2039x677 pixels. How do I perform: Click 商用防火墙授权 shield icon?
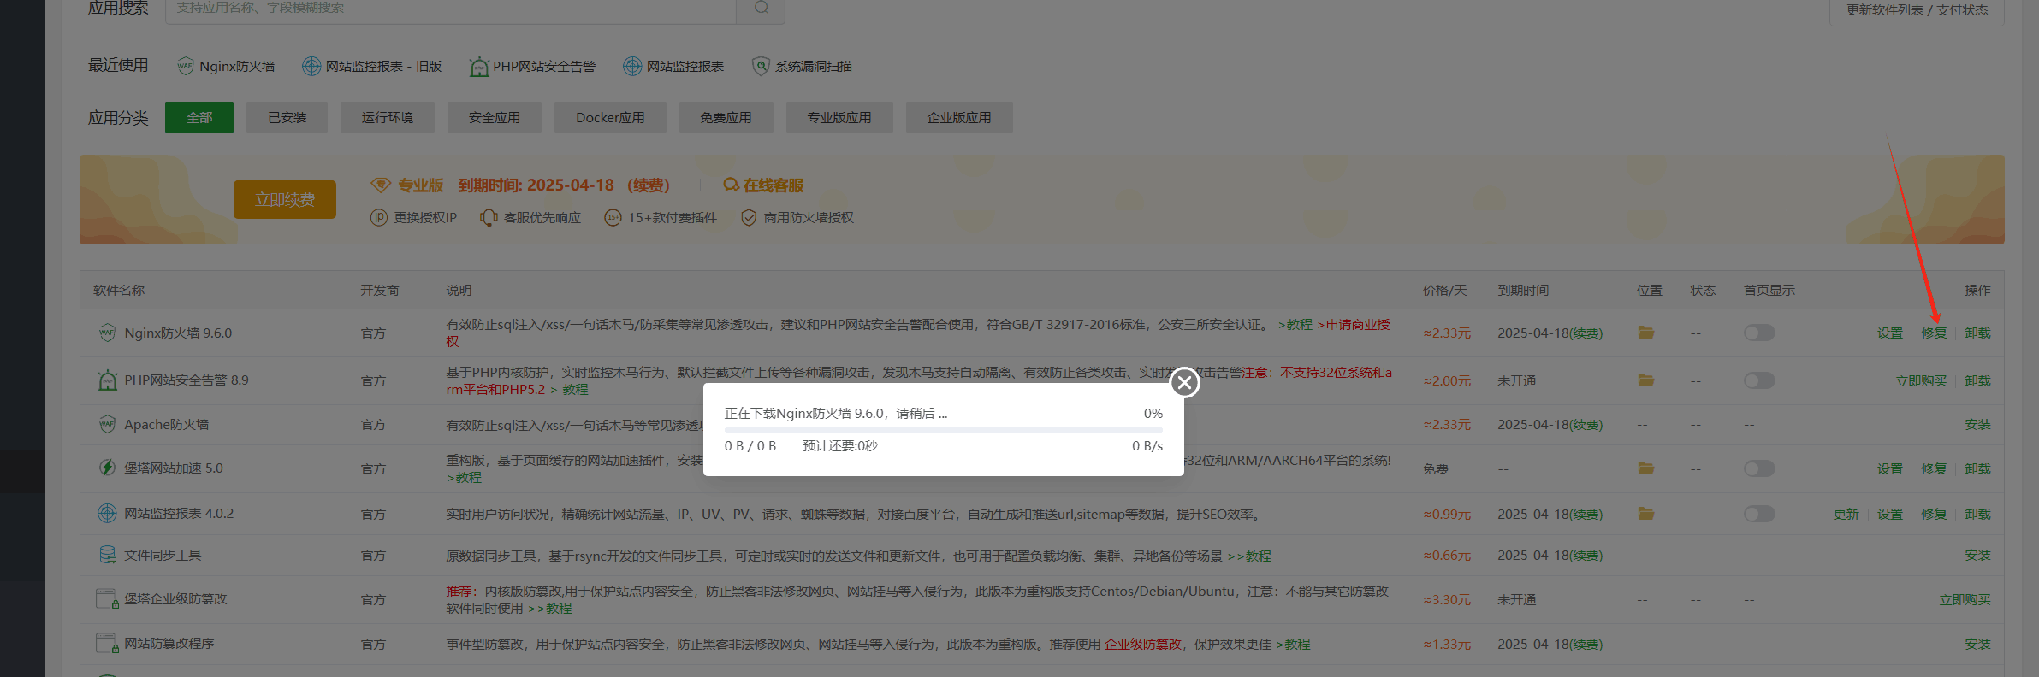(x=749, y=218)
